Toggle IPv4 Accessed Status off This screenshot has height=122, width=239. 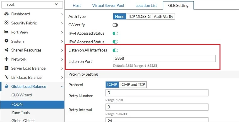[115, 33]
